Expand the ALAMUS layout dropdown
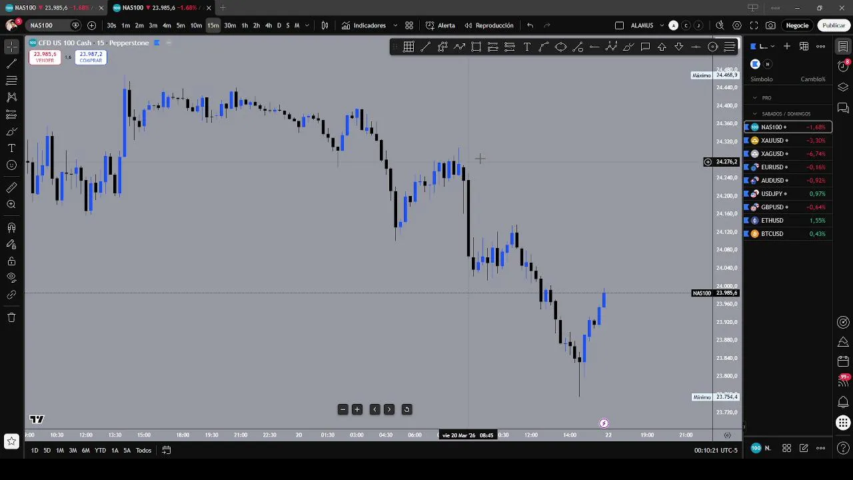Image resolution: width=853 pixels, height=480 pixels. click(x=662, y=25)
